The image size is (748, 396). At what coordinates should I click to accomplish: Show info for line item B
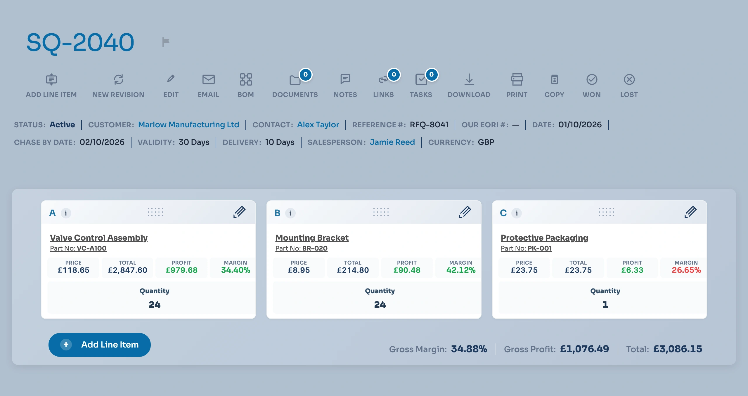290,213
